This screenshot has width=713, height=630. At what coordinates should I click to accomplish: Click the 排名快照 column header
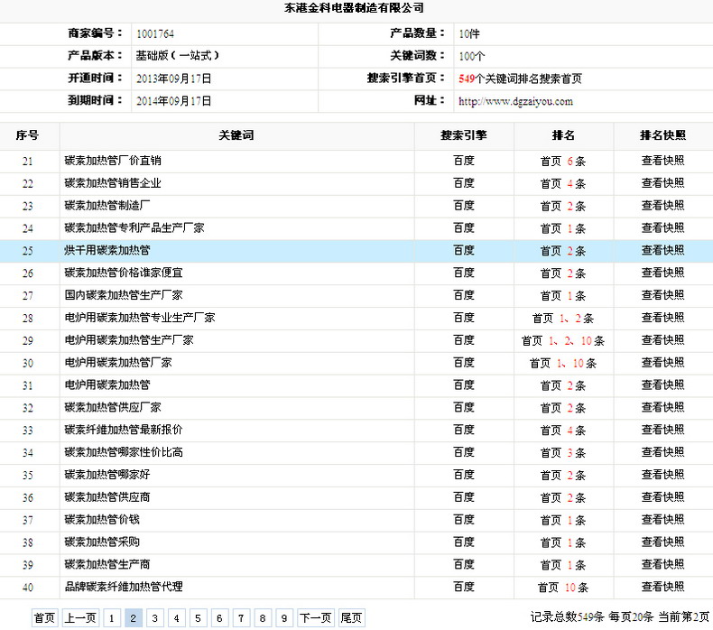(662, 135)
